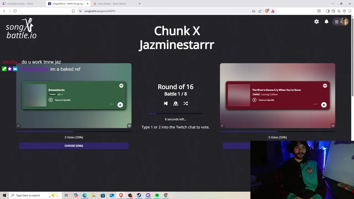Reload the left song embed
The image size is (354, 199).
[18, 126]
